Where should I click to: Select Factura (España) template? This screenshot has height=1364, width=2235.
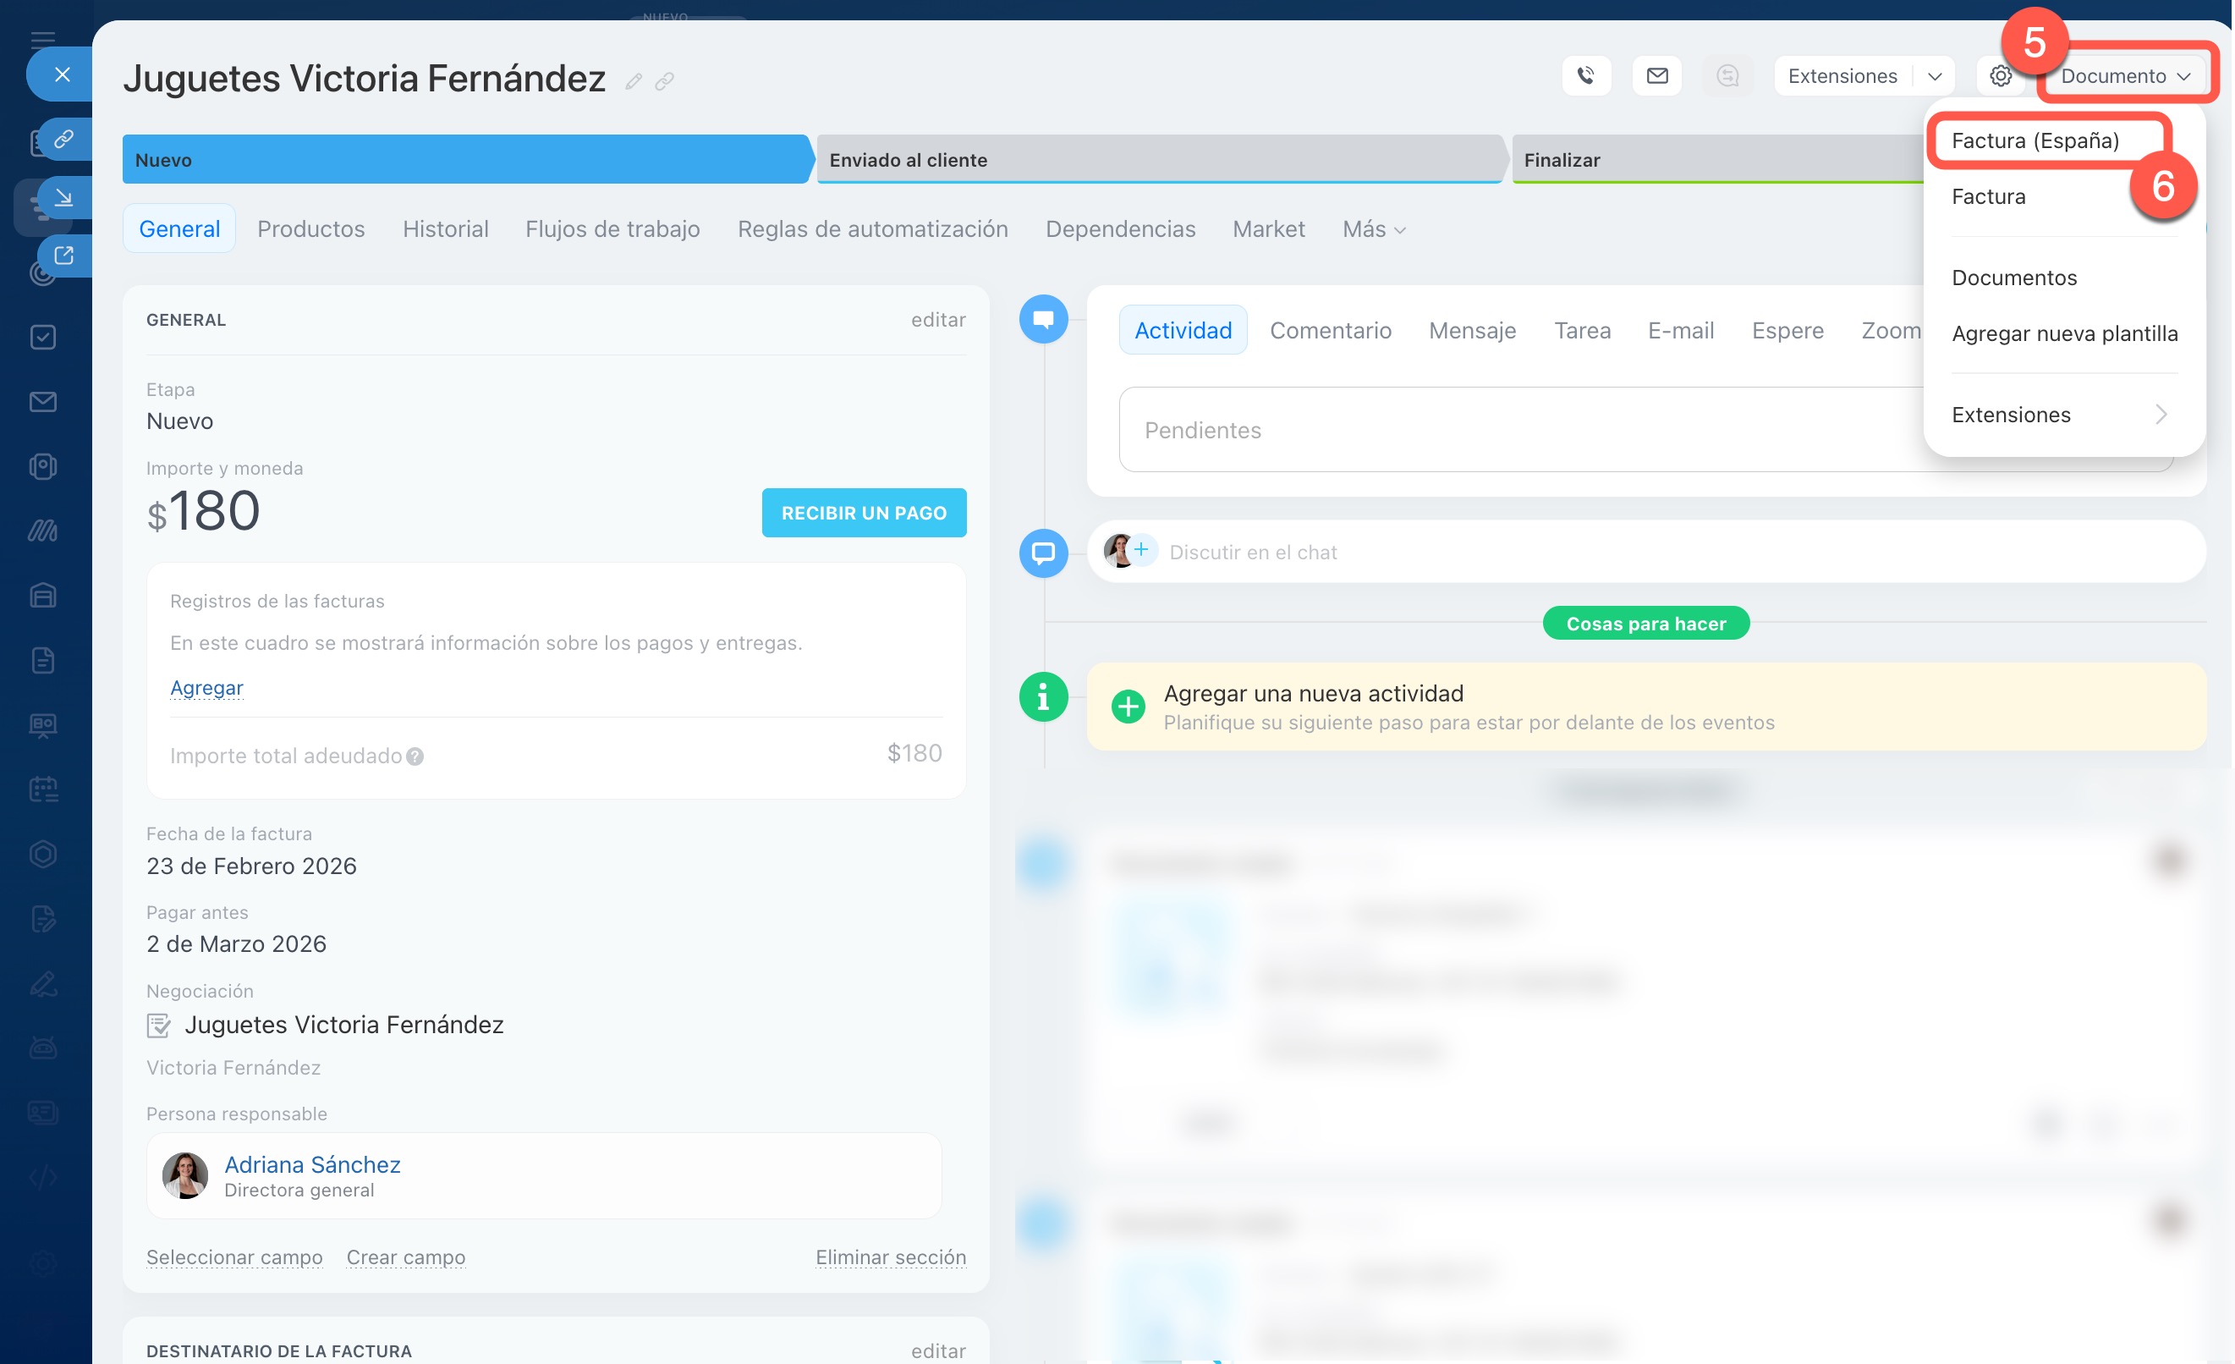(2035, 140)
